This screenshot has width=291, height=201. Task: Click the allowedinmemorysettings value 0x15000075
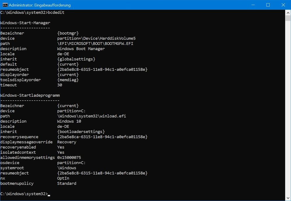69,158
